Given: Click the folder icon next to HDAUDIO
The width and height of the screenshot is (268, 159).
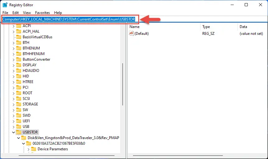Looking at the screenshot, I should point(19,71).
